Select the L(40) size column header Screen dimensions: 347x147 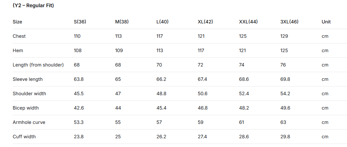(x=162, y=22)
